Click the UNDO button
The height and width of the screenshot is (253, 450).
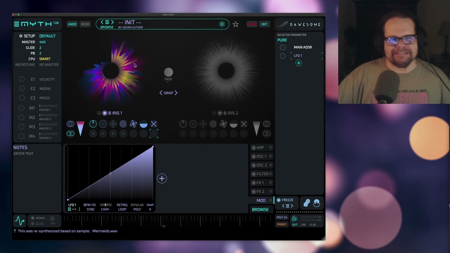pos(72,24)
